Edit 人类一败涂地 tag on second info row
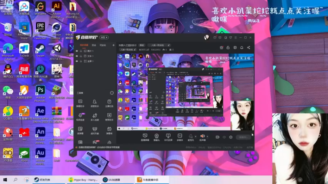Viewport: 328px width, 184px height. [128, 49]
